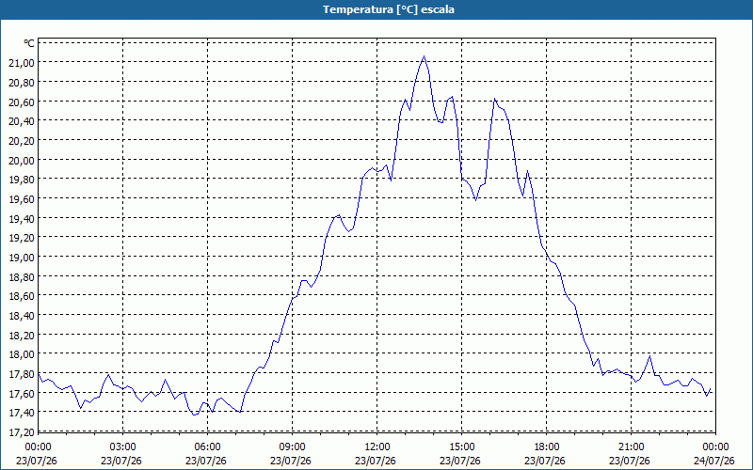Select the 18,00 axis label
Image resolution: width=753 pixels, height=470 pixels.
click(x=22, y=354)
